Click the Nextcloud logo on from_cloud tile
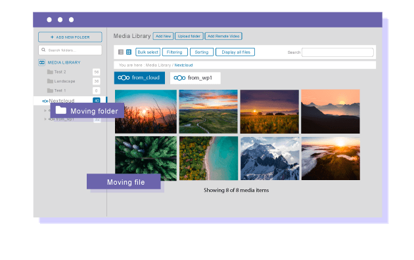 click(124, 78)
